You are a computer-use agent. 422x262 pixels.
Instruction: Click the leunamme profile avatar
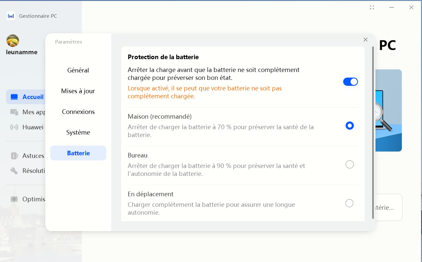point(13,41)
